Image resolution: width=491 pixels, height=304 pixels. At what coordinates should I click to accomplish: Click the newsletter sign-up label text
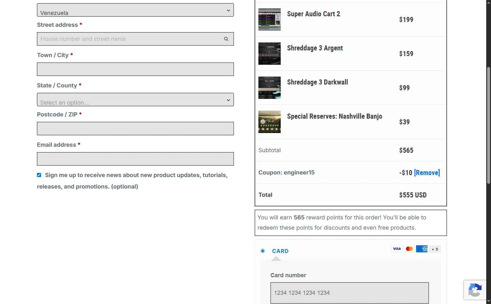click(x=132, y=181)
